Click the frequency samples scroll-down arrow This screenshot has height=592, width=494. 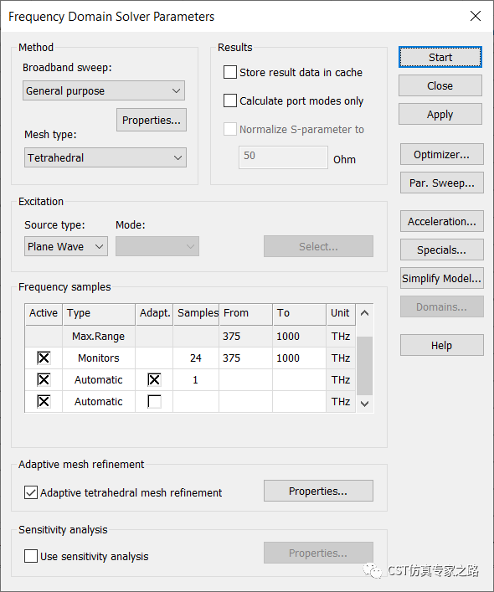(x=364, y=404)
